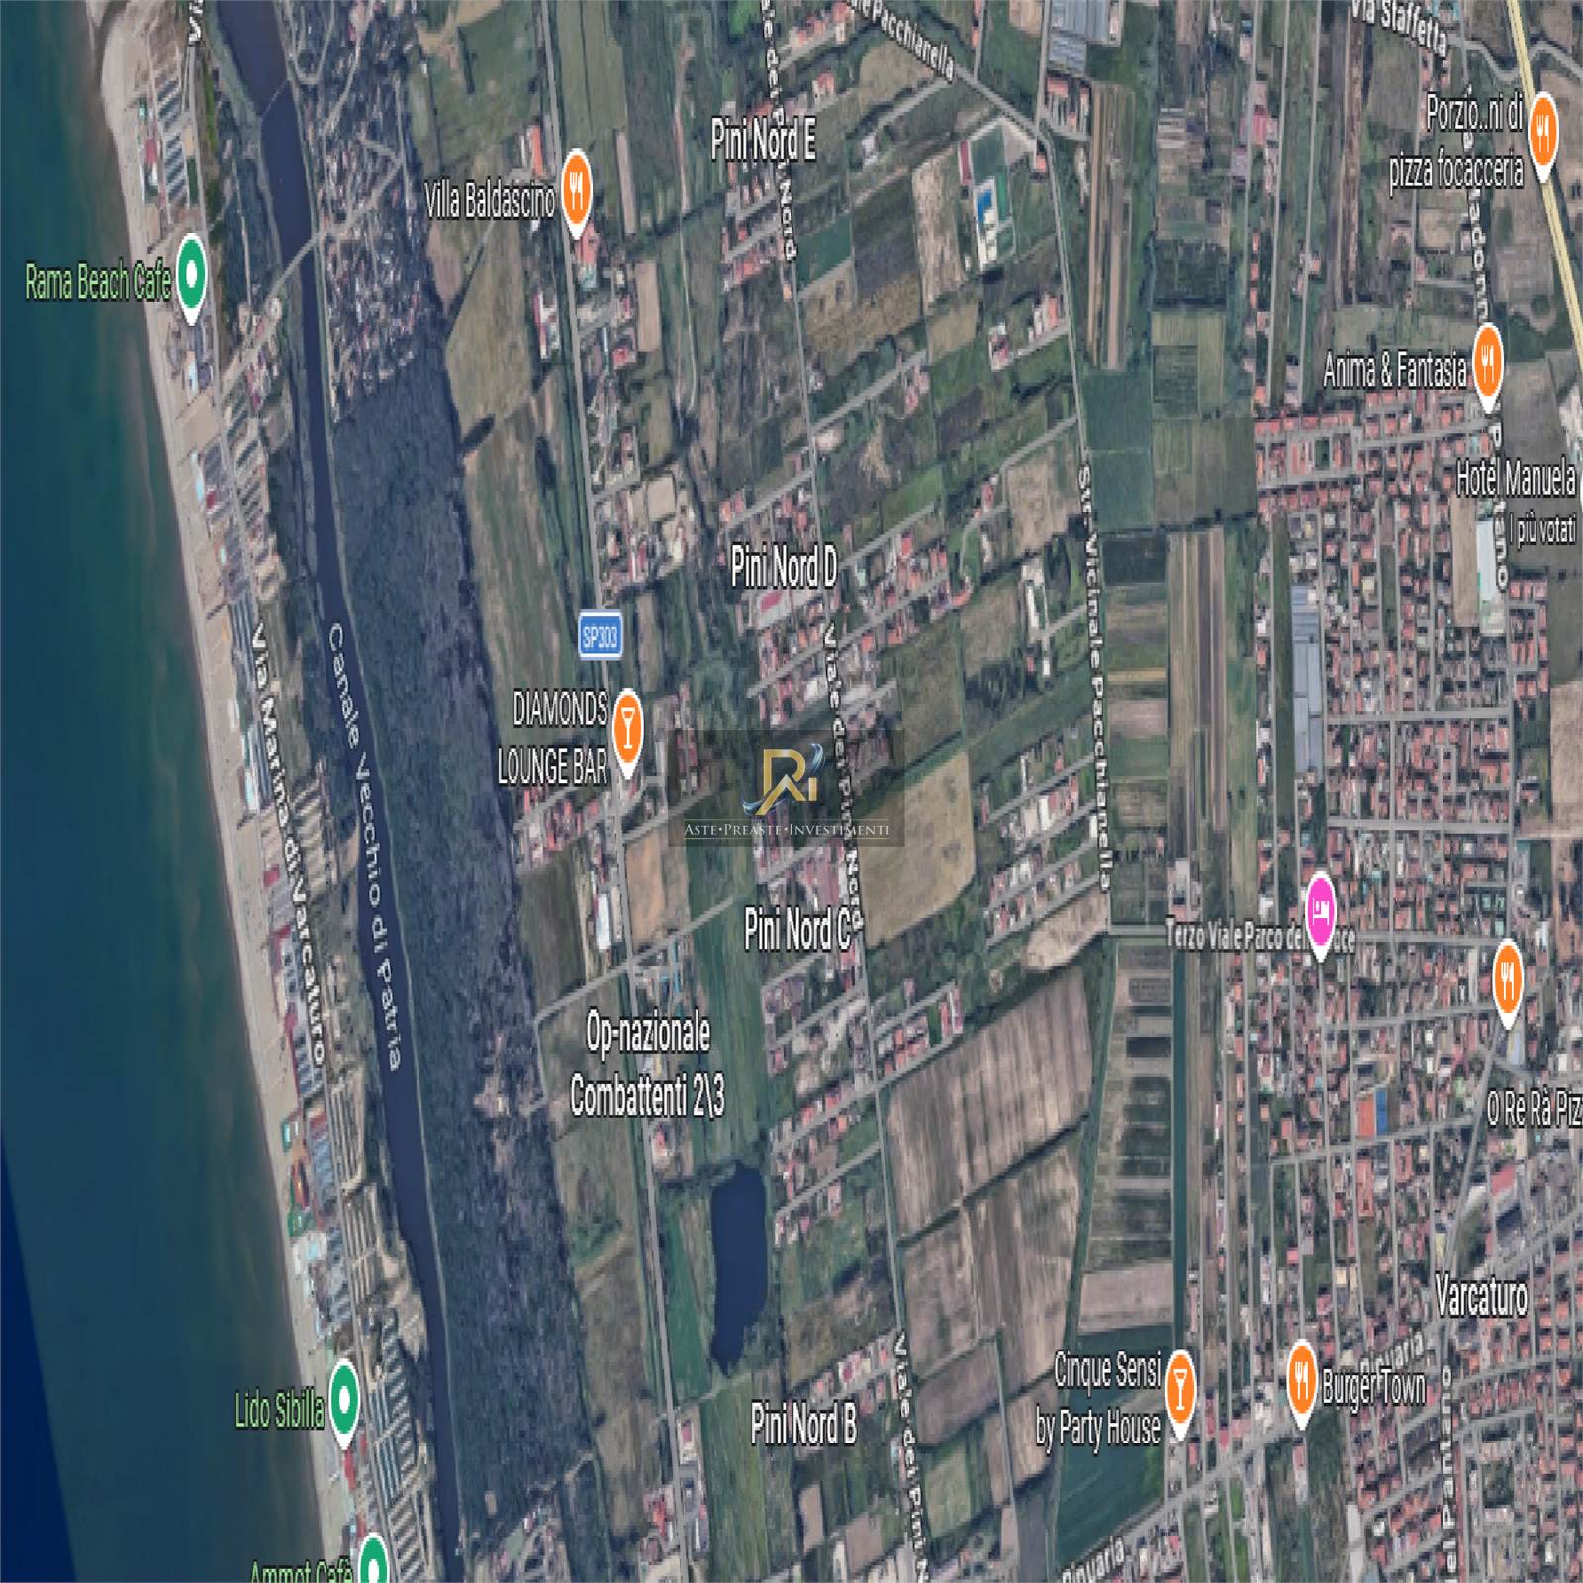
Task: Select the restaurant pin above O Re Rà
Action: point(1507,974)
